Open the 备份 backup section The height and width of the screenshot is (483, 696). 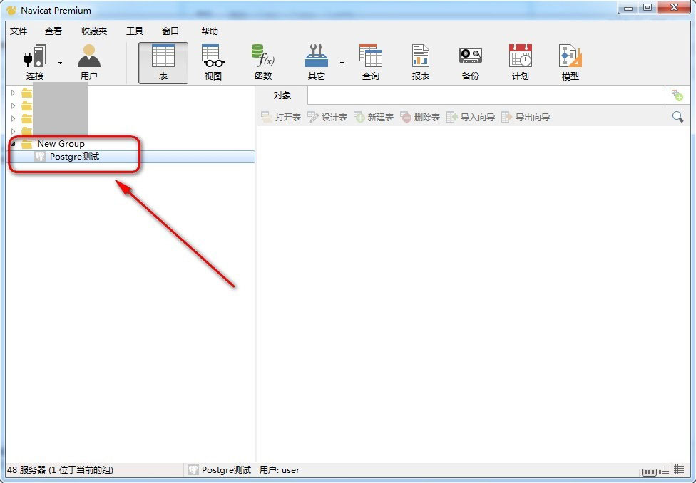[x=471, y=63]
